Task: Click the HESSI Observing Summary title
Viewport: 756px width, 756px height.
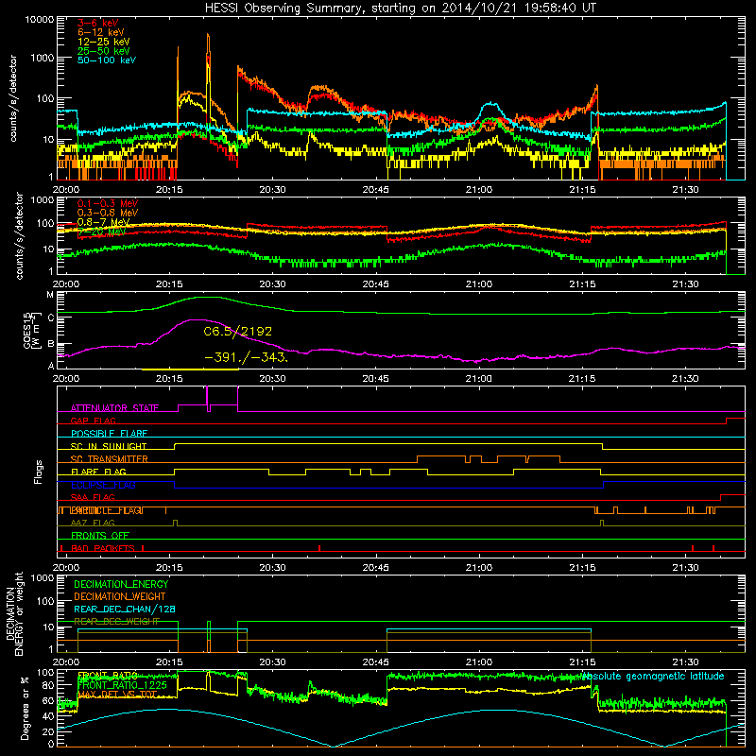Action: click(400, 9)
